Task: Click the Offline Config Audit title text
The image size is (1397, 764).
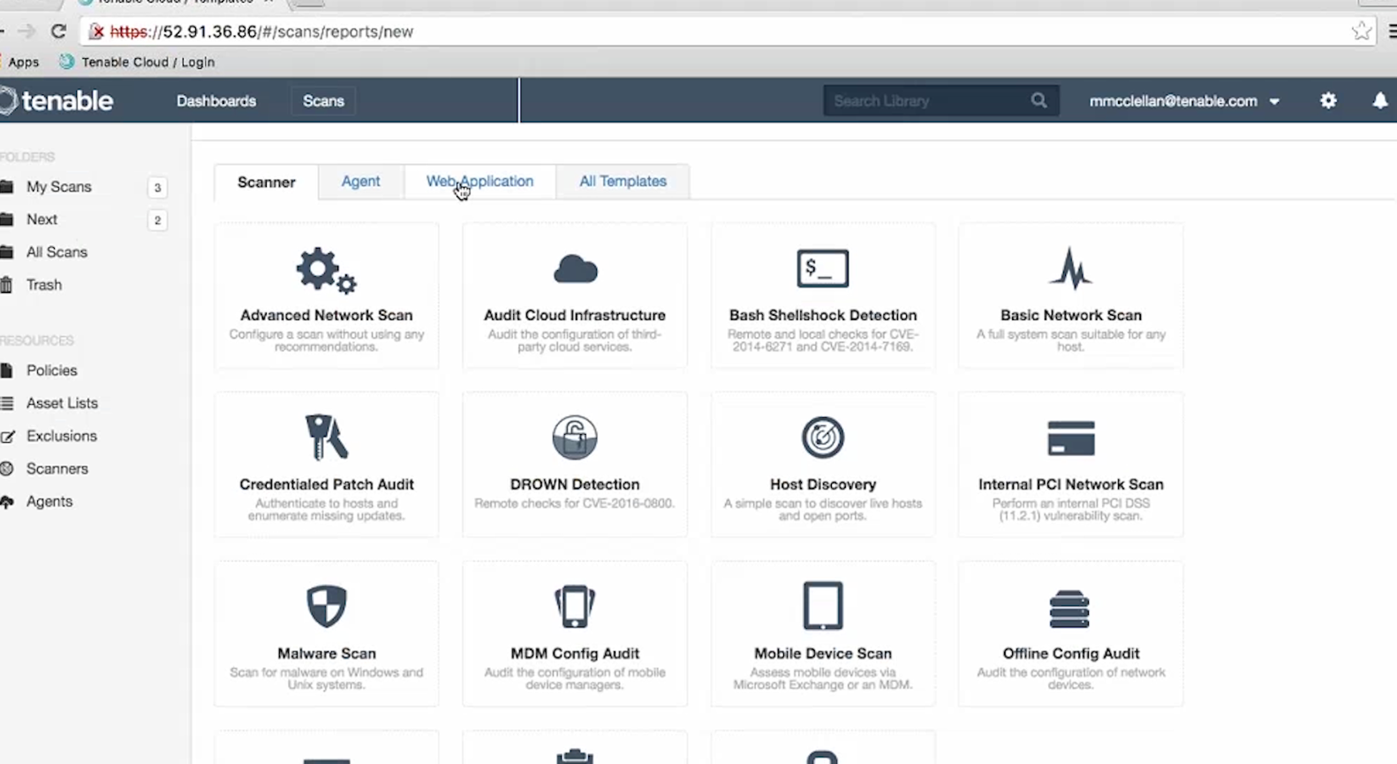Action: (1070, 654)
